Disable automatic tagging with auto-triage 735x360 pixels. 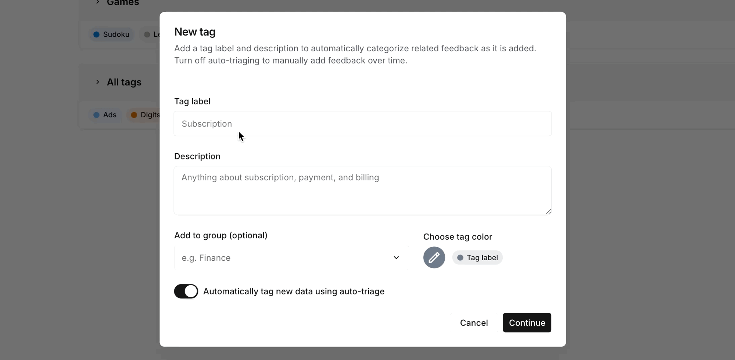pos(186,291)
